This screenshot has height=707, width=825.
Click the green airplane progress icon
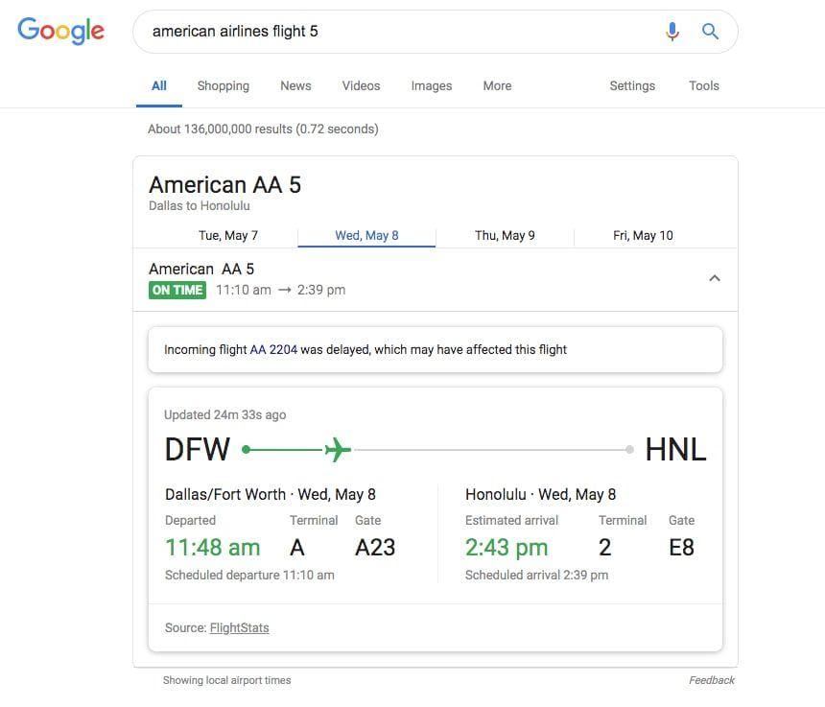tap(338, 449)
